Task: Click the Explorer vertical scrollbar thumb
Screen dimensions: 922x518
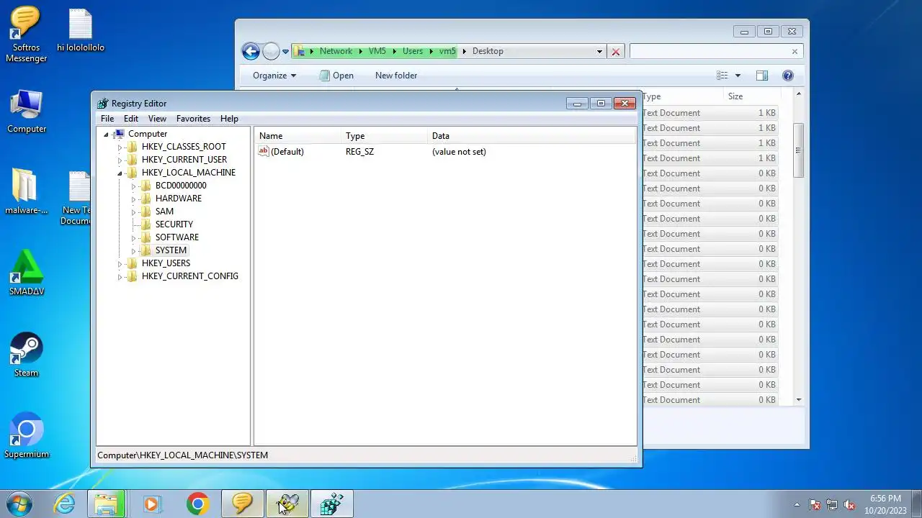Action: coord(798,150)
